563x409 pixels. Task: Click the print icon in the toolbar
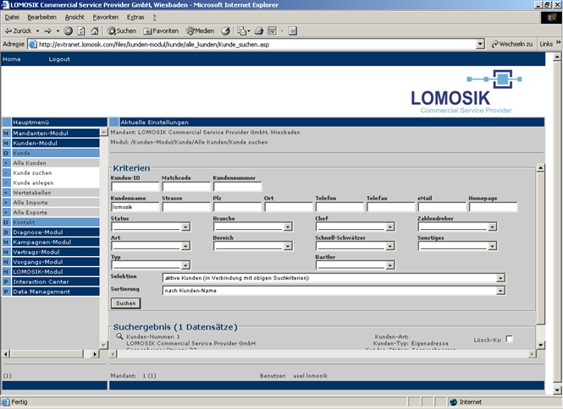pos(259,30)
